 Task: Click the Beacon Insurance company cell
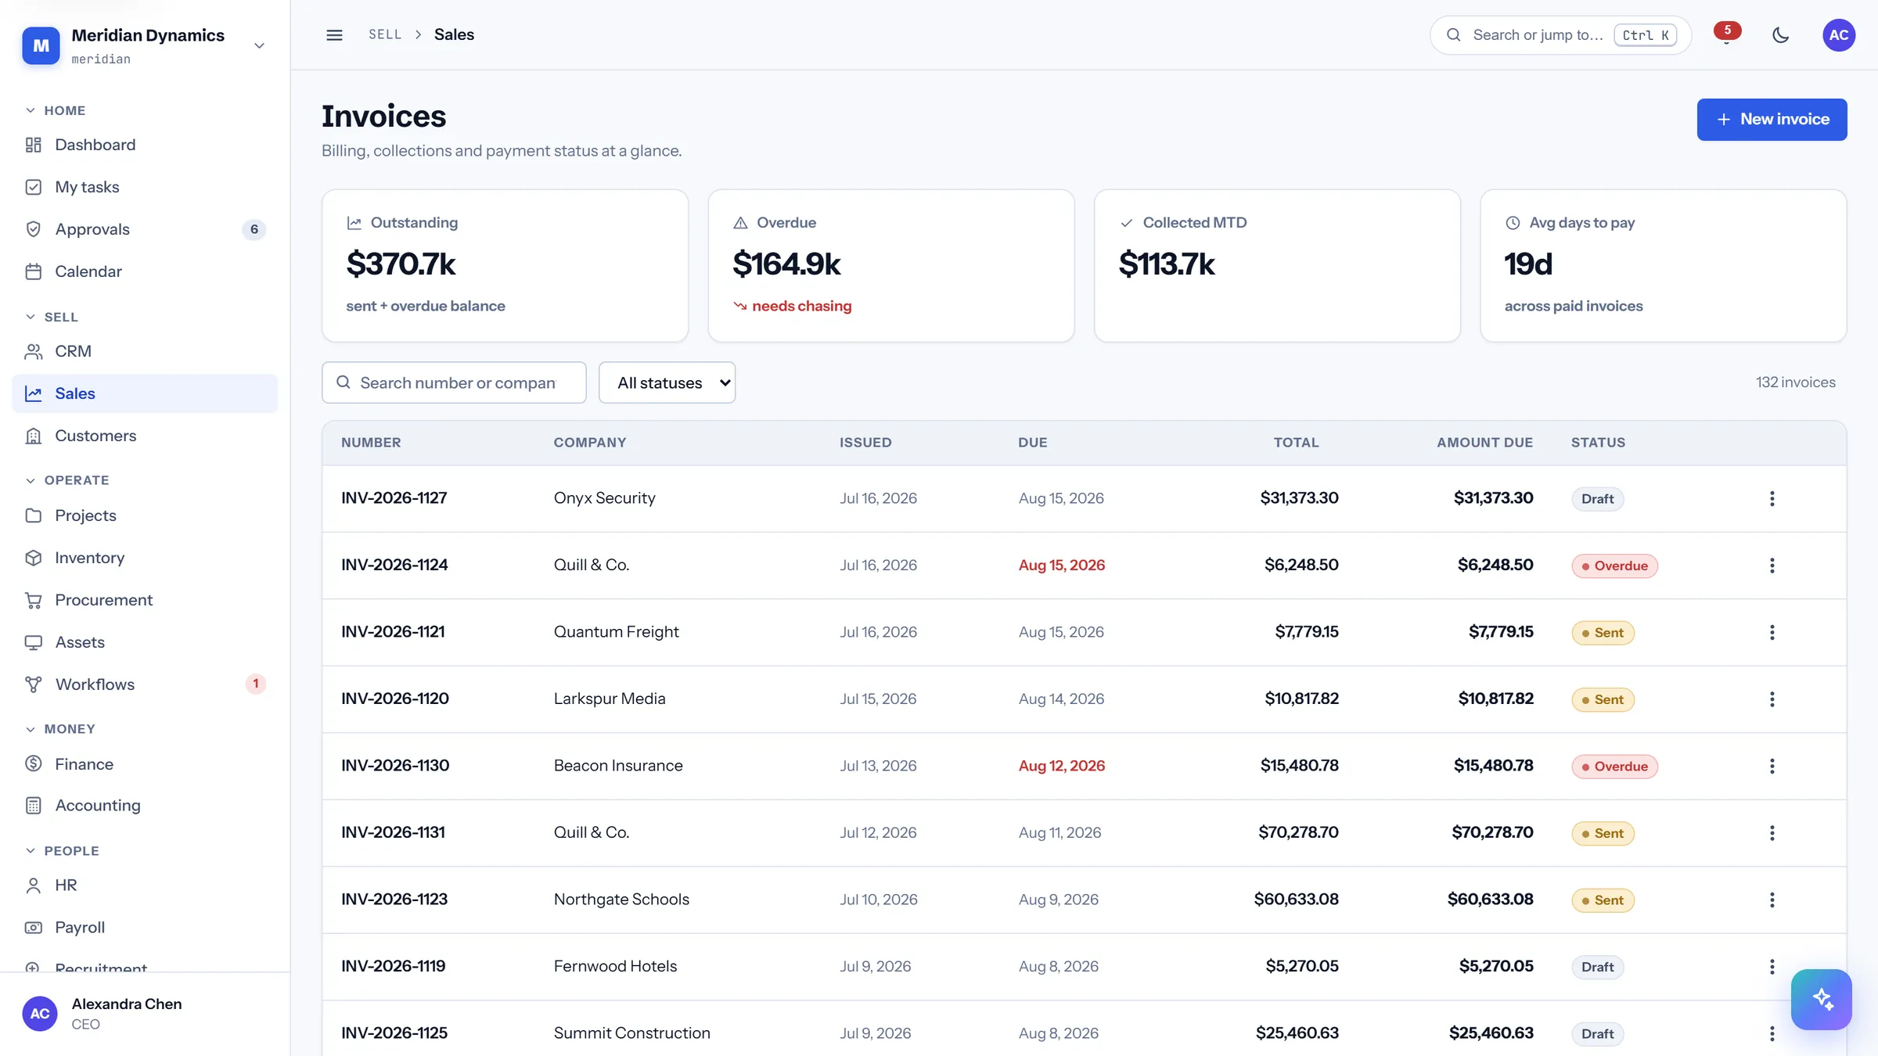click(x=618, y=766)
